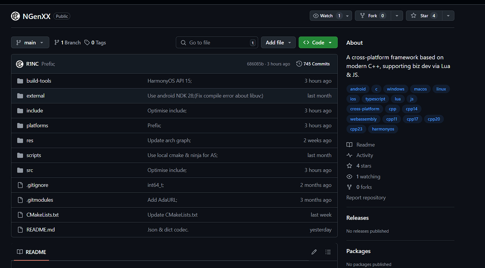Click the Activity pulse icon

pos(349,155)
